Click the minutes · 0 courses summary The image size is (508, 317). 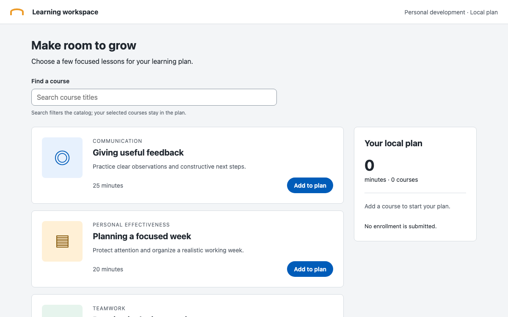point(391,180)
